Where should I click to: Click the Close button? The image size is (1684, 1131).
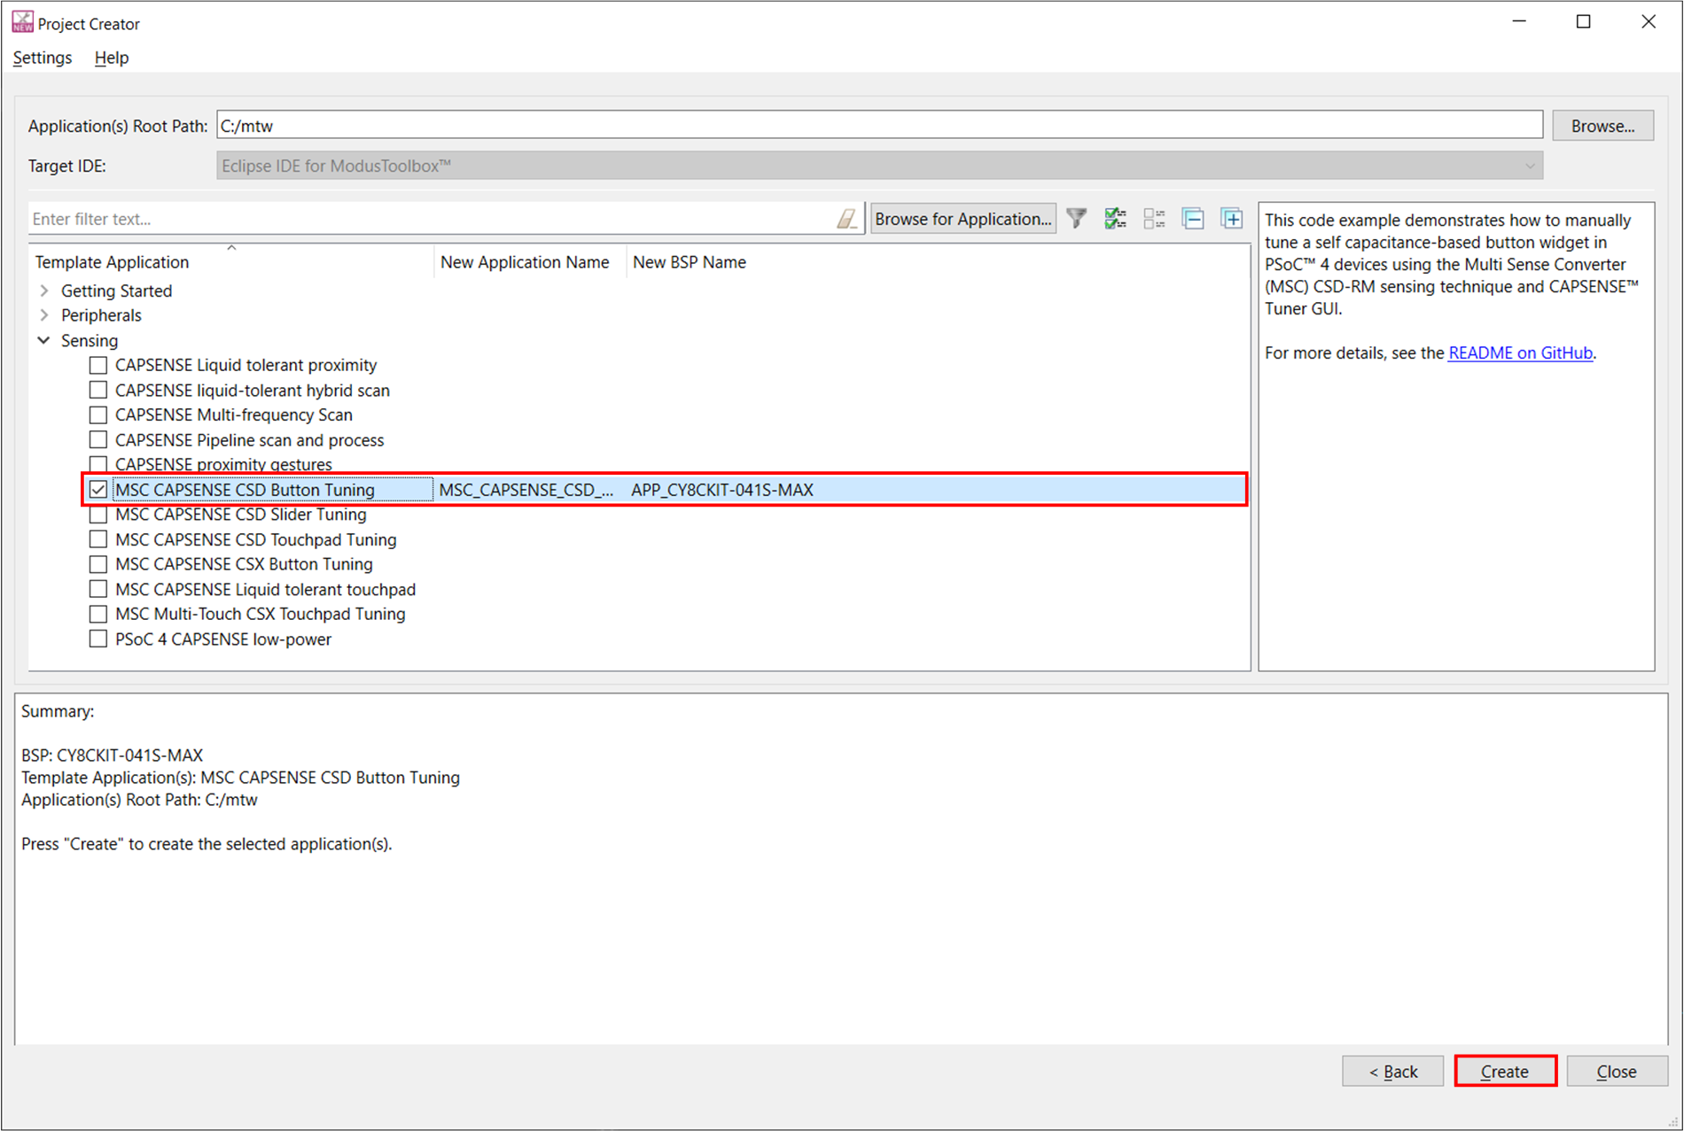pyautogui.click(x=1617, y=1071)
